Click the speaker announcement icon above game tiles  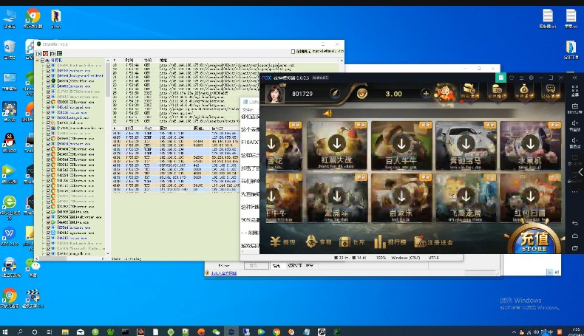(327, 113)
